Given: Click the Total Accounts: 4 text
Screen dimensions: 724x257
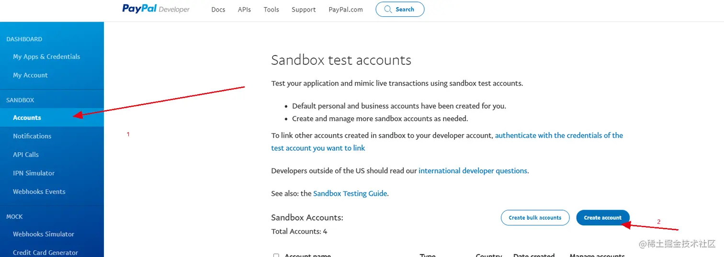Looking at the screenshot, I should pos(299,231).
